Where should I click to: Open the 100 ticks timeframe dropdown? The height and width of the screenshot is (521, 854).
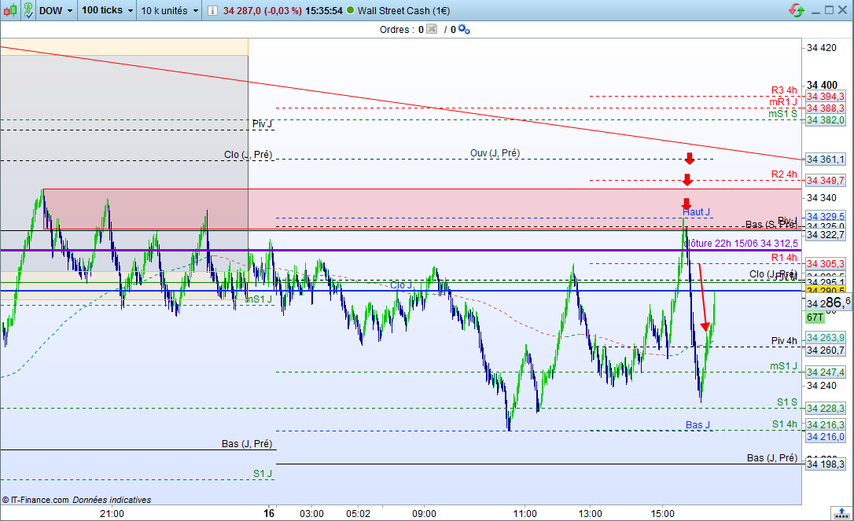(x=107, y=10)
